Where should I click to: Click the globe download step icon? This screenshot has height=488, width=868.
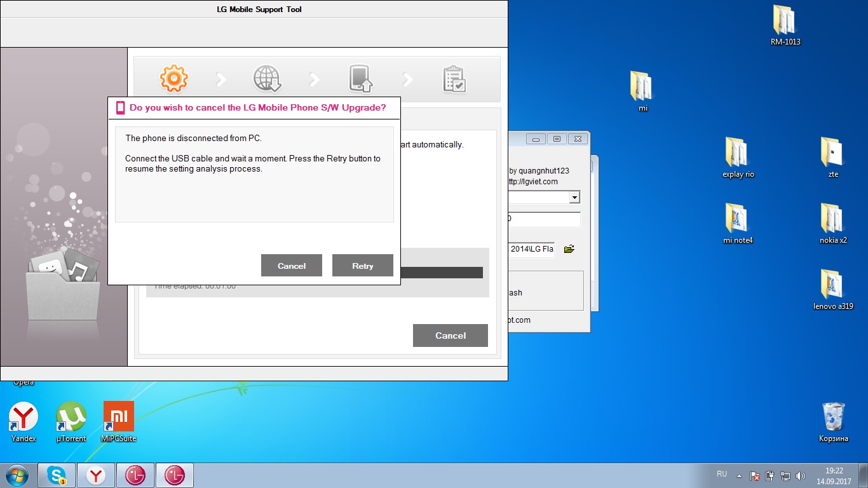coord(267,79)
